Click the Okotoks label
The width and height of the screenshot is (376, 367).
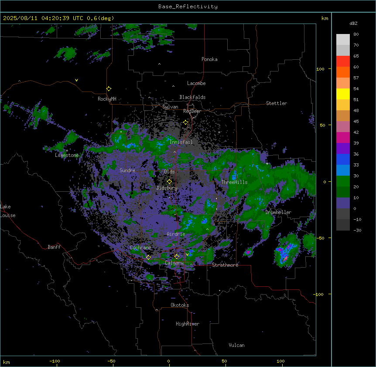[x=180, y=305]
